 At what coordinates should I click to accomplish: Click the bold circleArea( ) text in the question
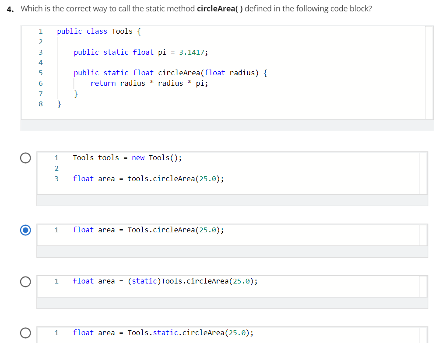tap(220, 9)
